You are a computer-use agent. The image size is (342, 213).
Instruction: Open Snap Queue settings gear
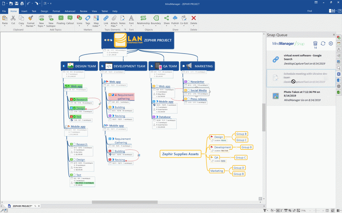pyautogui.click(x=331, y=44)
